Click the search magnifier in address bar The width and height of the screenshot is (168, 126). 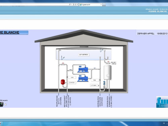click(70, 4)
